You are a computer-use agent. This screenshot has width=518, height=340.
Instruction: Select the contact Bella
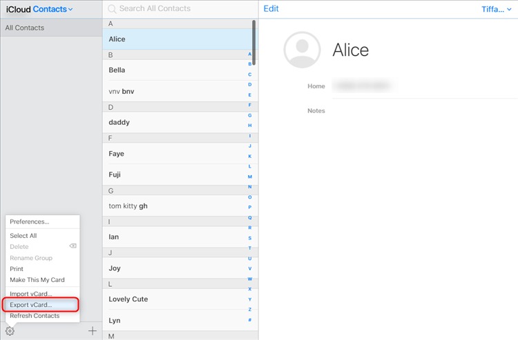(117, 70)
